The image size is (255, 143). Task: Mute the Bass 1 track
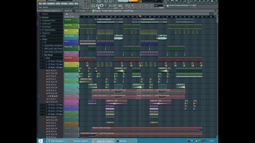pyautogui.click(x=78, y=44)
